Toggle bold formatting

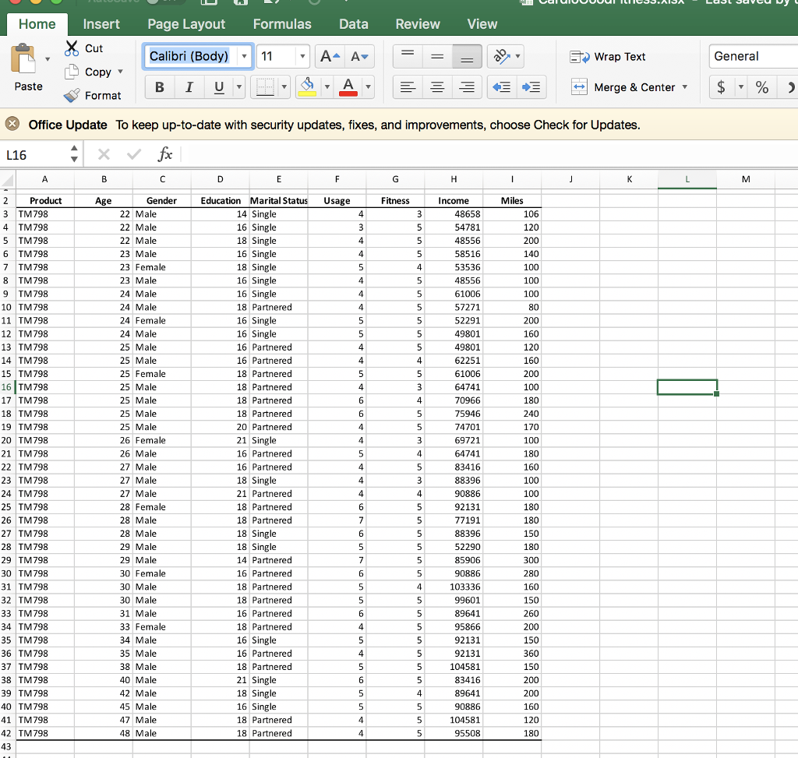pyautogui.click(x=159, y=87)
